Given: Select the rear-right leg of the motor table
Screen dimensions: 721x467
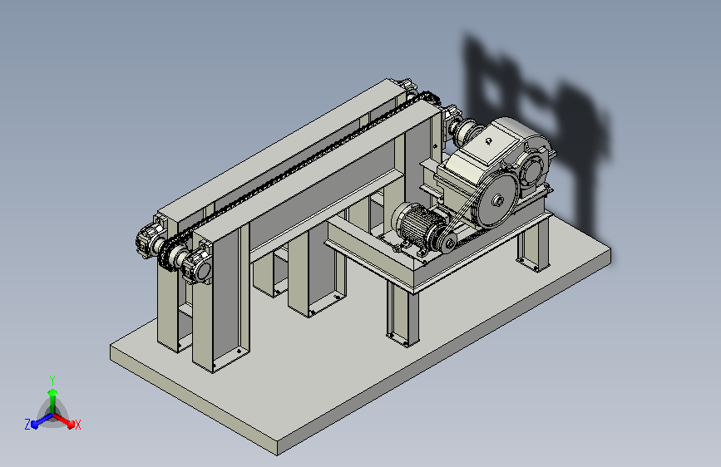Looking at the screenshot, I should [x=533, y=244].
